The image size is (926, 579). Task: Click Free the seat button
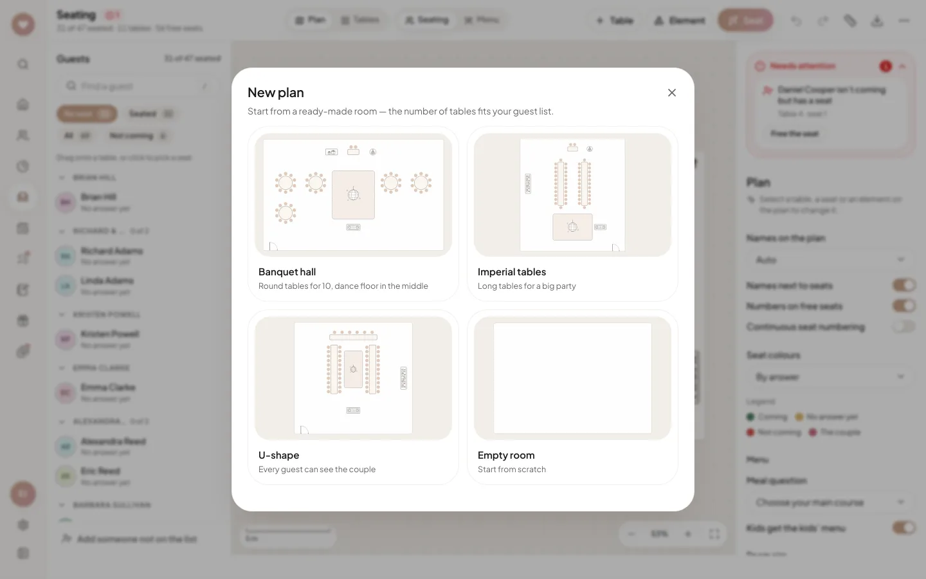[x=795, y=134]
